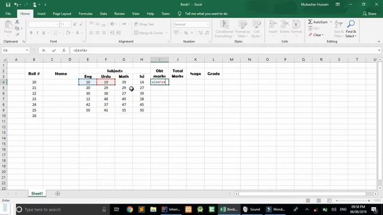Switch to the Data tab

click(104, 14)
